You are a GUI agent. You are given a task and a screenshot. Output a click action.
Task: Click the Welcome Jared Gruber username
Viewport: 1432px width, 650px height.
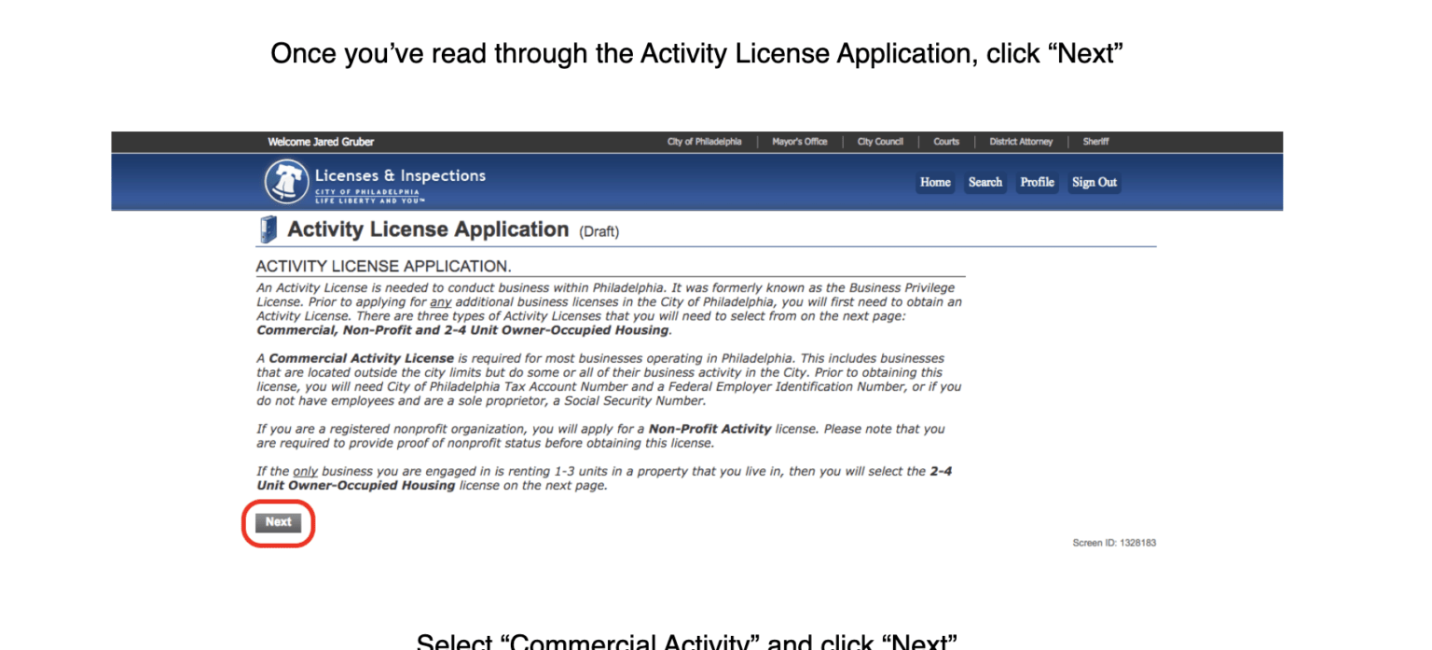click(x=322, y=142)
